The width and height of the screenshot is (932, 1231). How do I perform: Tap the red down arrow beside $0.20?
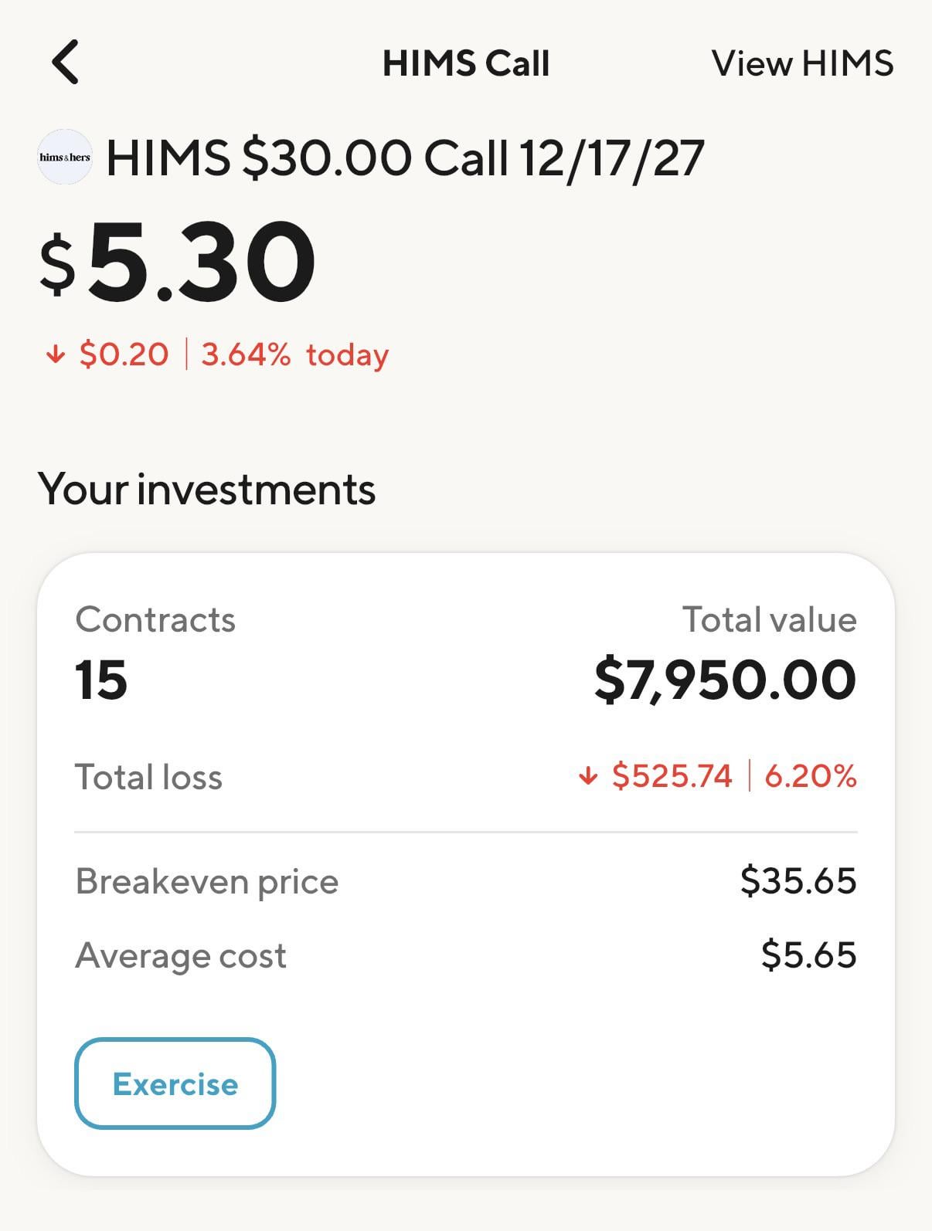point(55,355)
